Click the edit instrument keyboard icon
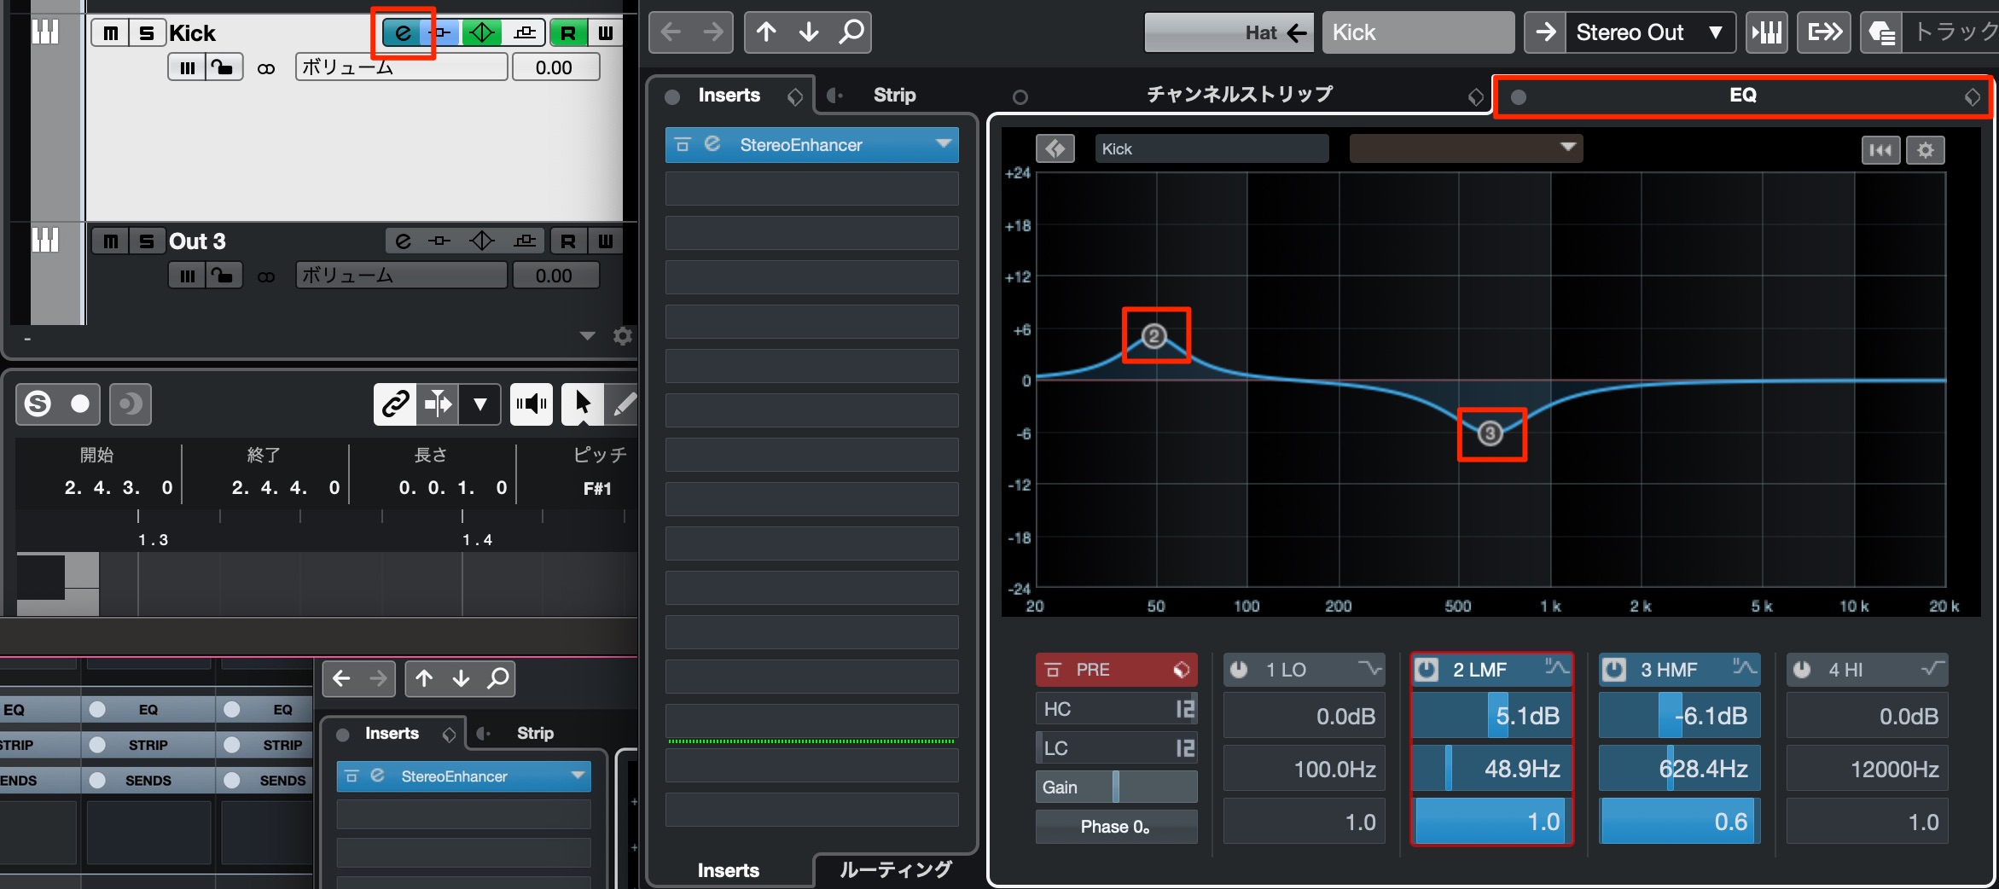 coord(1767,32)
